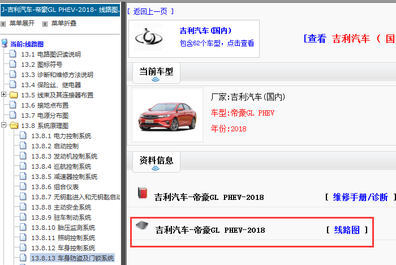396x265 pixels.
Task: Click the 当前:线路图 root node label
Action: [x=27, y=44]
